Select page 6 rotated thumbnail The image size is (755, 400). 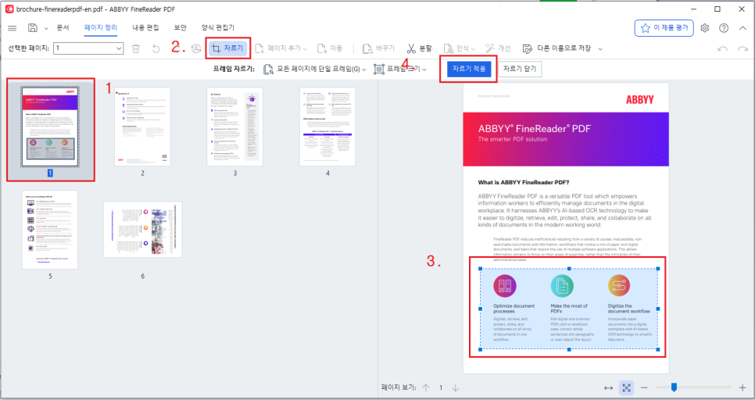142,230
